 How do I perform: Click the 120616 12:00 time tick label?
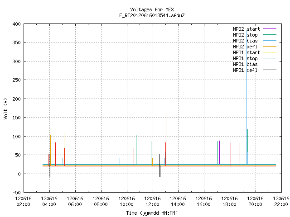(152, 202)
